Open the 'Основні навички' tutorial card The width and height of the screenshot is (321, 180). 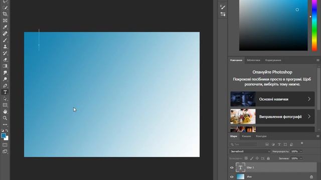(x=272, y=99)
